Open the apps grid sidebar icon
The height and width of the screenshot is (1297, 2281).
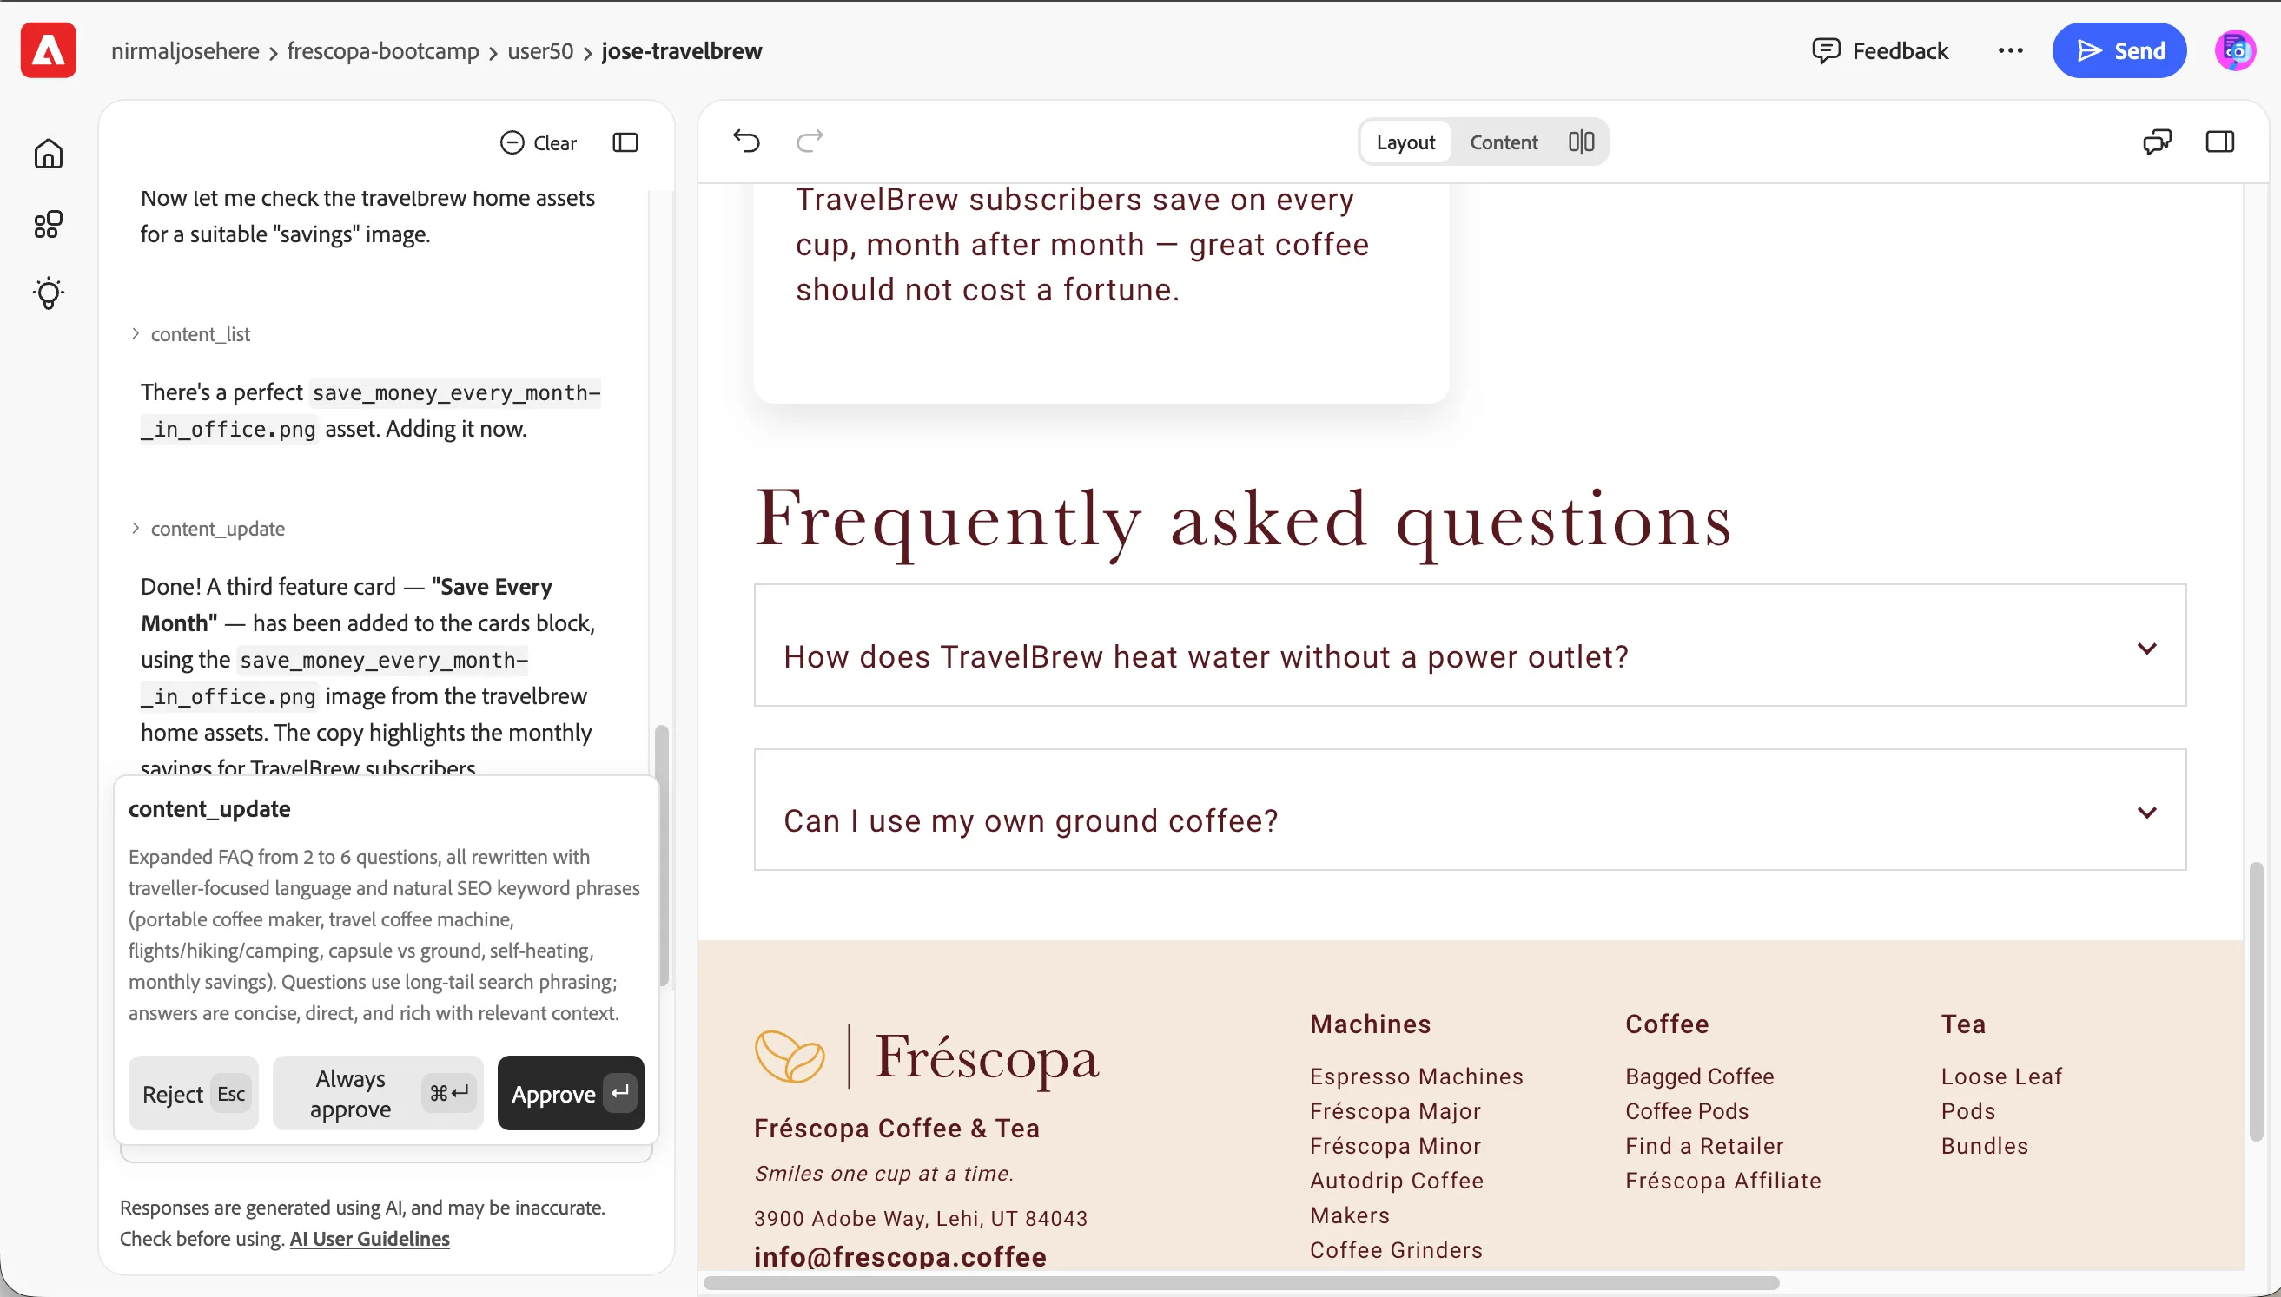pos(48,224)
